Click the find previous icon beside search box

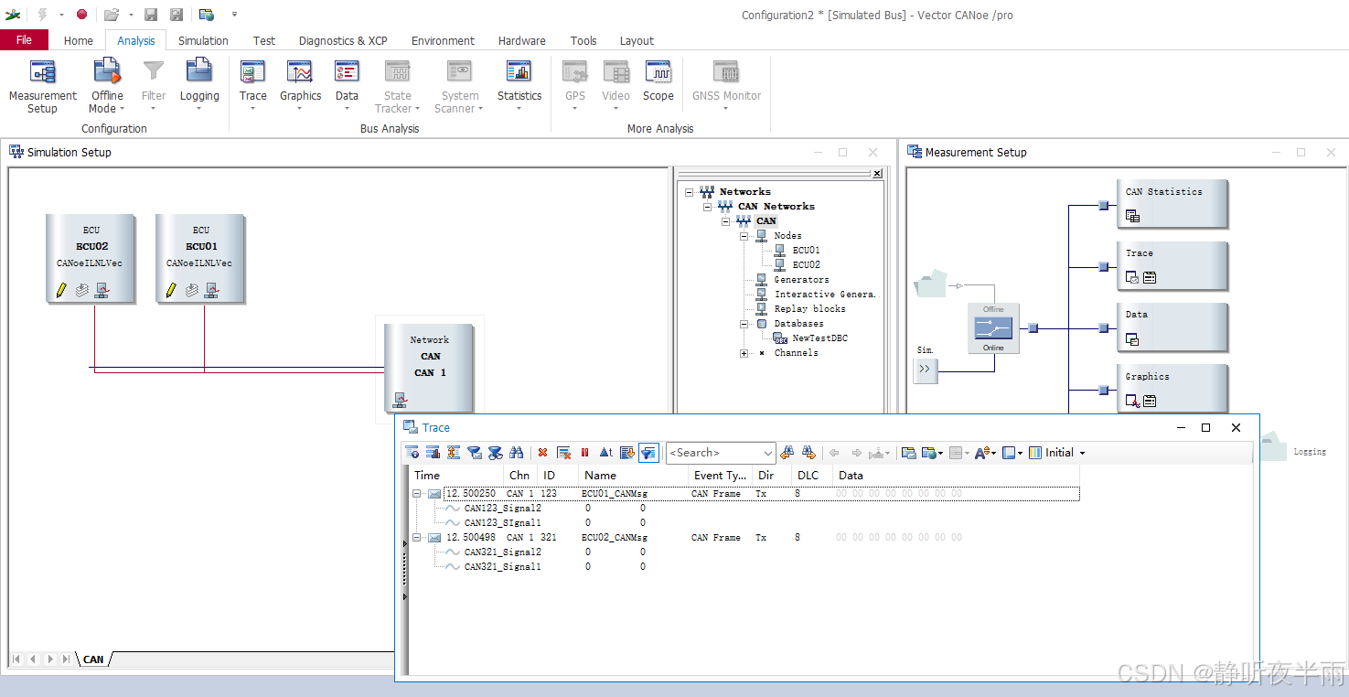(787, 453)
